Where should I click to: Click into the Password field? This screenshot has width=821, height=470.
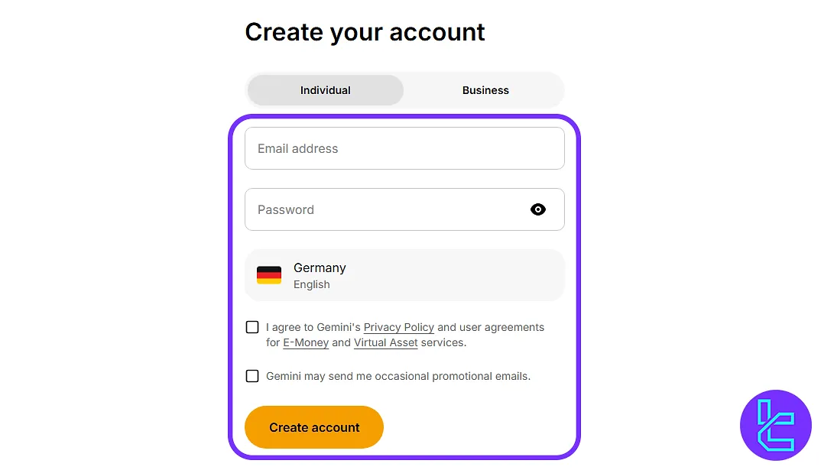point(382,209)
